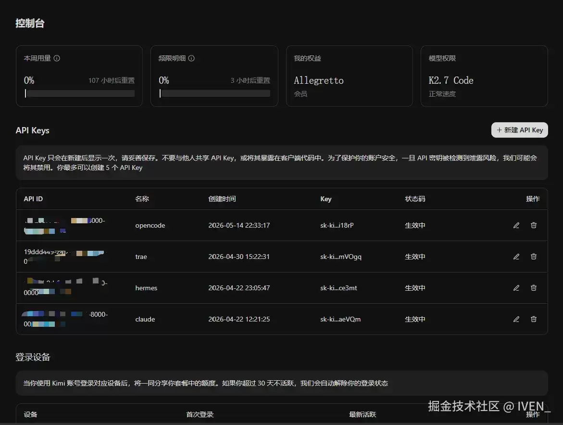Click timestamp 2026-04-22 12:21:25
This screenshot has width=563, height=425.
pos(239,319)
